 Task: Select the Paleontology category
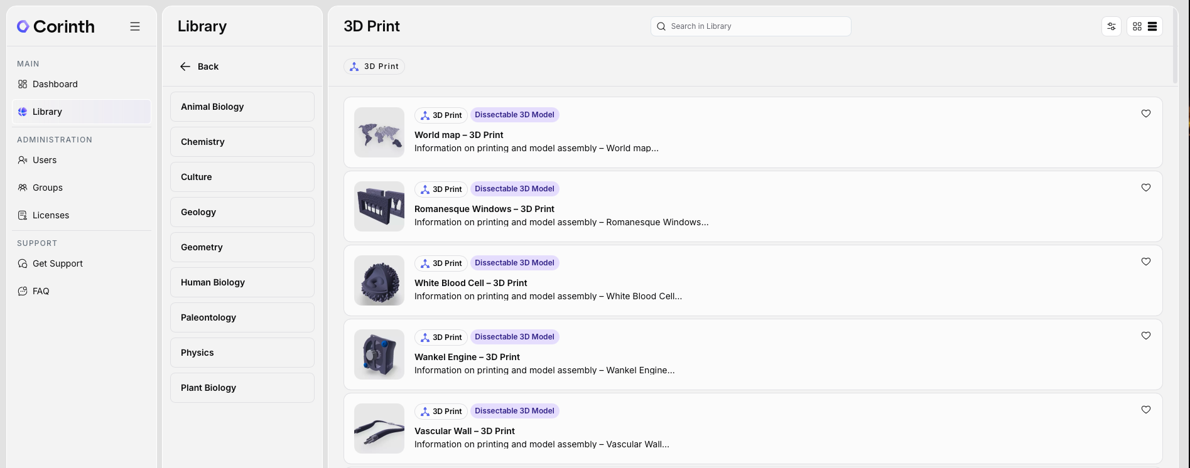point(242,317)
